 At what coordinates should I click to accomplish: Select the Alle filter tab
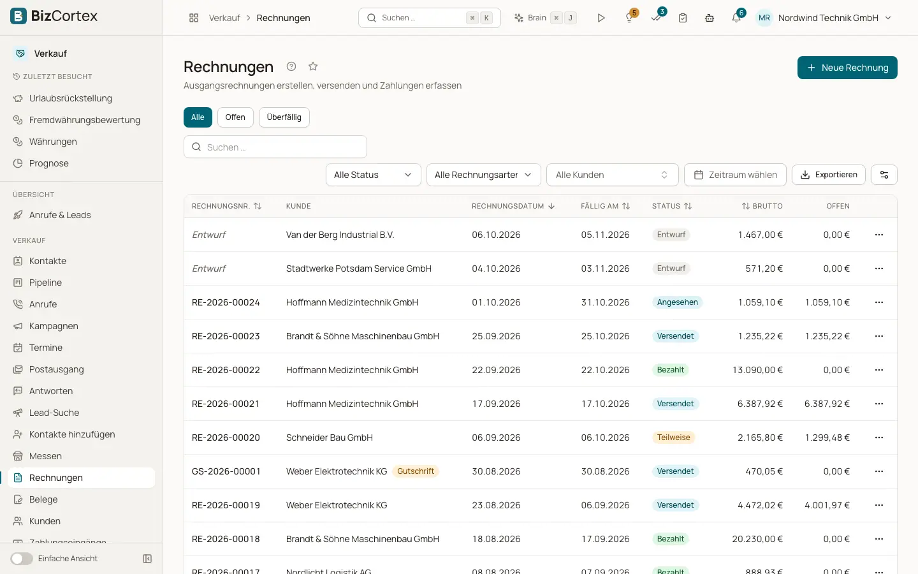[x=198, y=117]
